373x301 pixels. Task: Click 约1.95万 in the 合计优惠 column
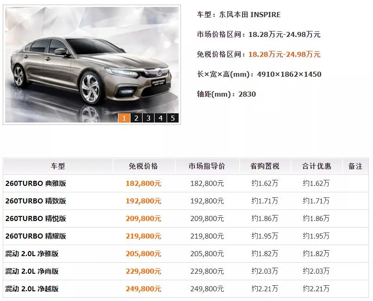(316, 236)
